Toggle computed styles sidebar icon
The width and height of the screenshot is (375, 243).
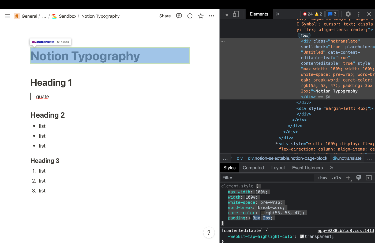pos(369,178)
